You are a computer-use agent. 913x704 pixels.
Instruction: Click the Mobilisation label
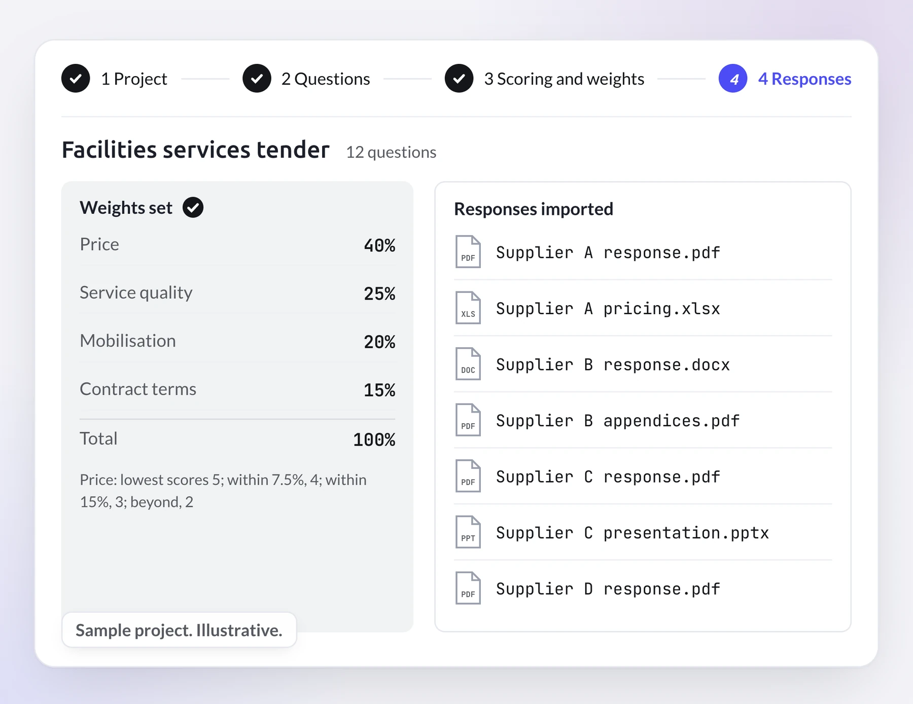[128, 341]
